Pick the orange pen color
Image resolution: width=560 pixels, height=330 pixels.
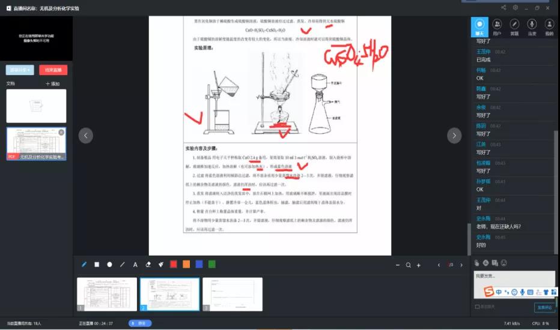pos(186,265)
